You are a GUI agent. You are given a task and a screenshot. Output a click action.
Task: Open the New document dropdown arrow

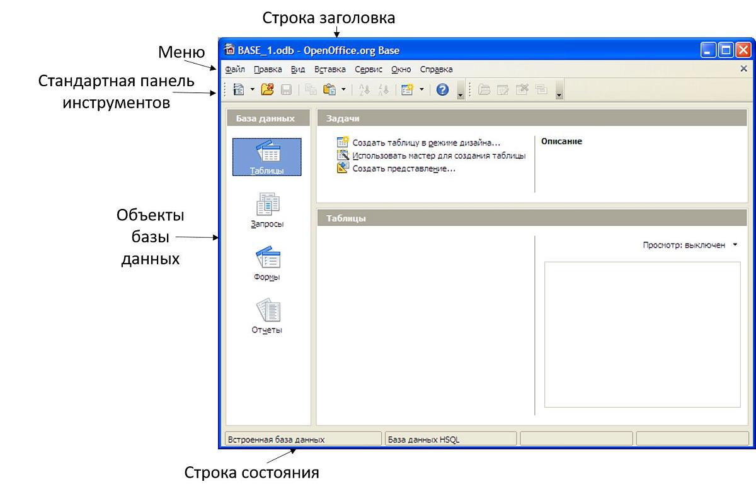pos(253,90)
